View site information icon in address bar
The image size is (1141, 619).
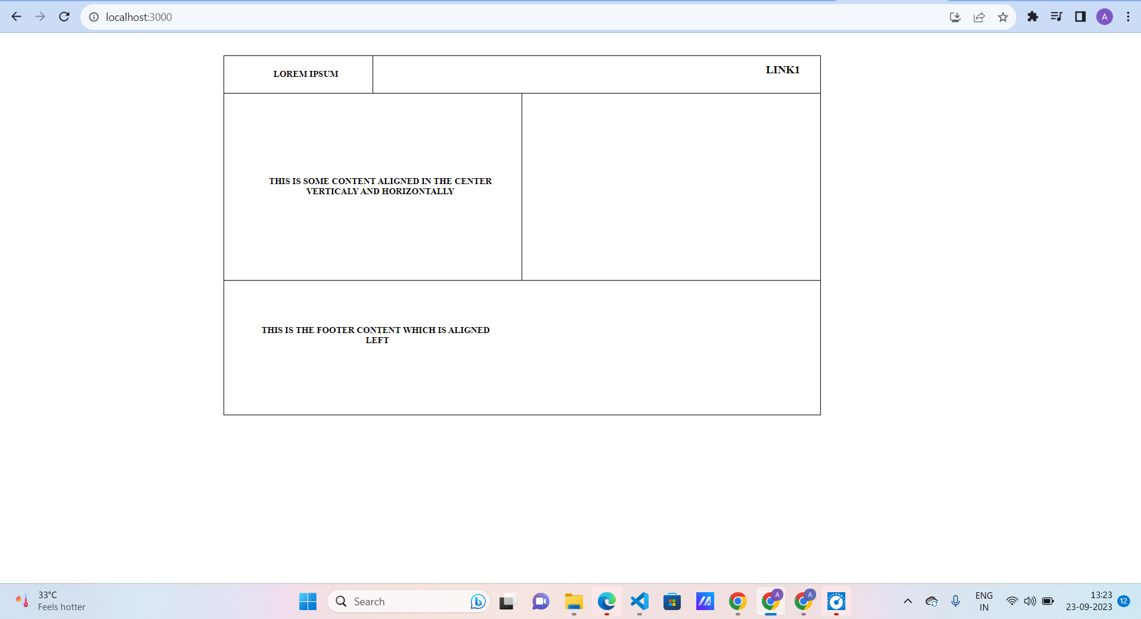[94, 17]
